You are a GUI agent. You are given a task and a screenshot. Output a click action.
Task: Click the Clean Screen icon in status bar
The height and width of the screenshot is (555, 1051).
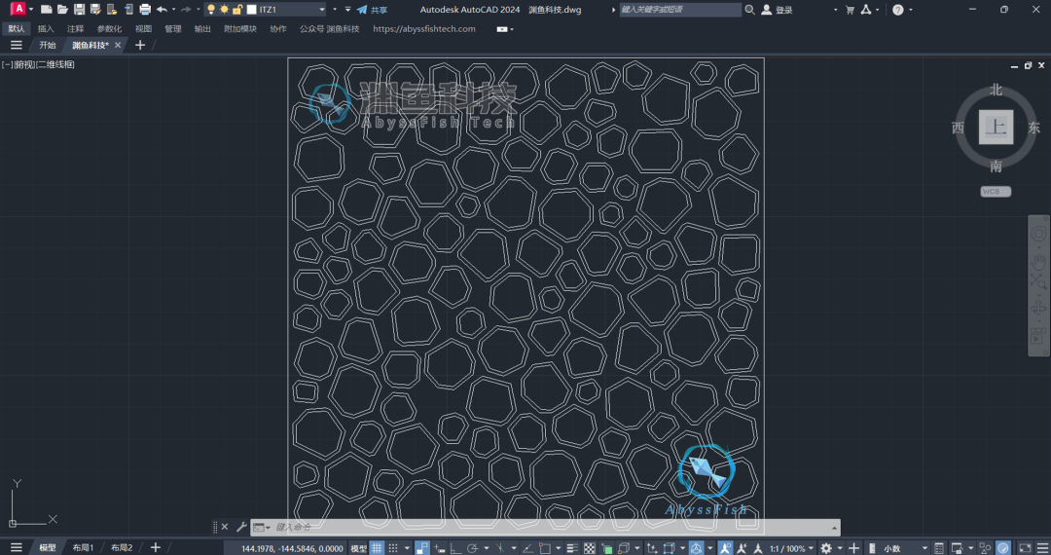coord(1025,547)
